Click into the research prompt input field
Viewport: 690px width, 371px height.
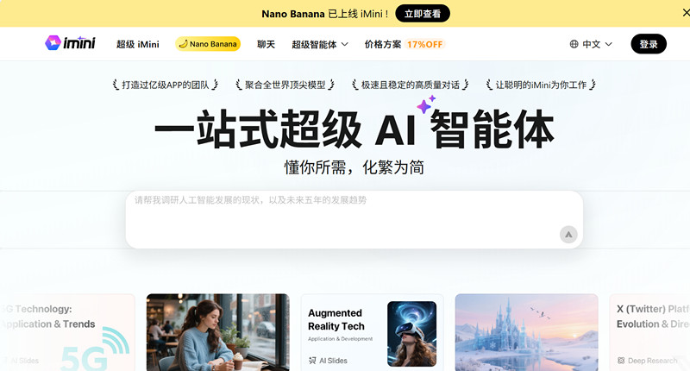pos(354,220)
